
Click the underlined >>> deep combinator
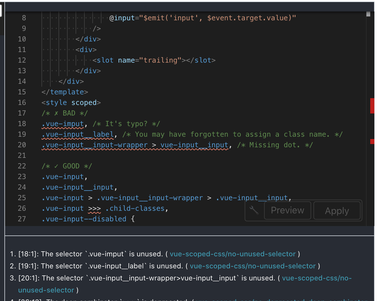coord(94,208)
